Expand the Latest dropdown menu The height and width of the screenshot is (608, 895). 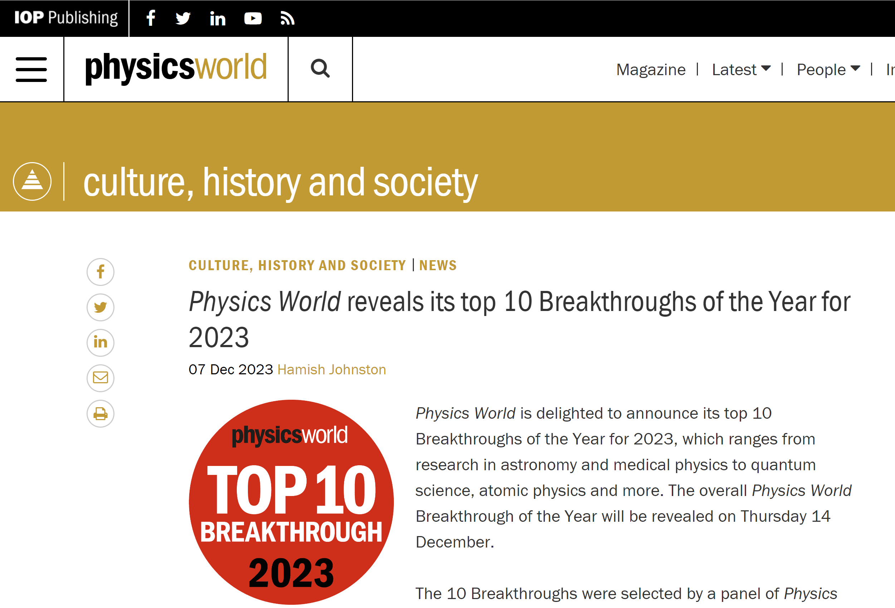[741, 70]
